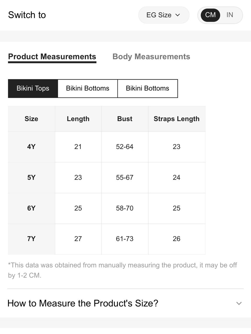
Task: Select the 7Y size row
Action: [107, 239]
